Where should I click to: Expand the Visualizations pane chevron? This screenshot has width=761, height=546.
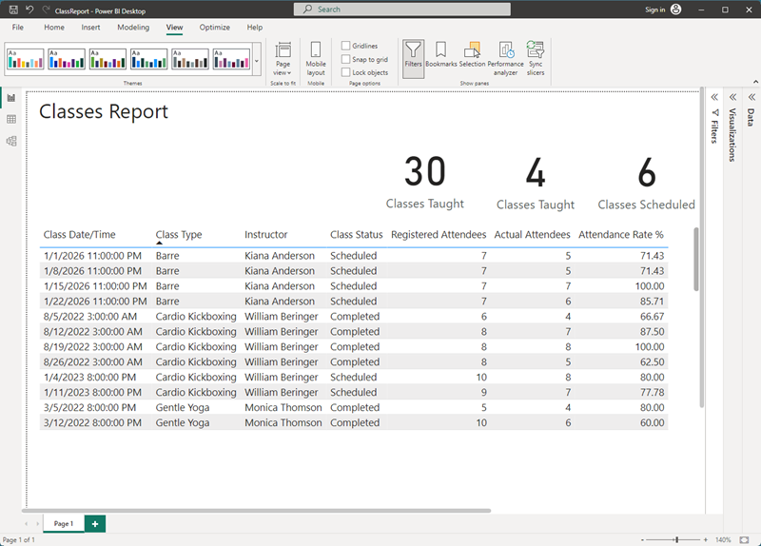(732, 97)
